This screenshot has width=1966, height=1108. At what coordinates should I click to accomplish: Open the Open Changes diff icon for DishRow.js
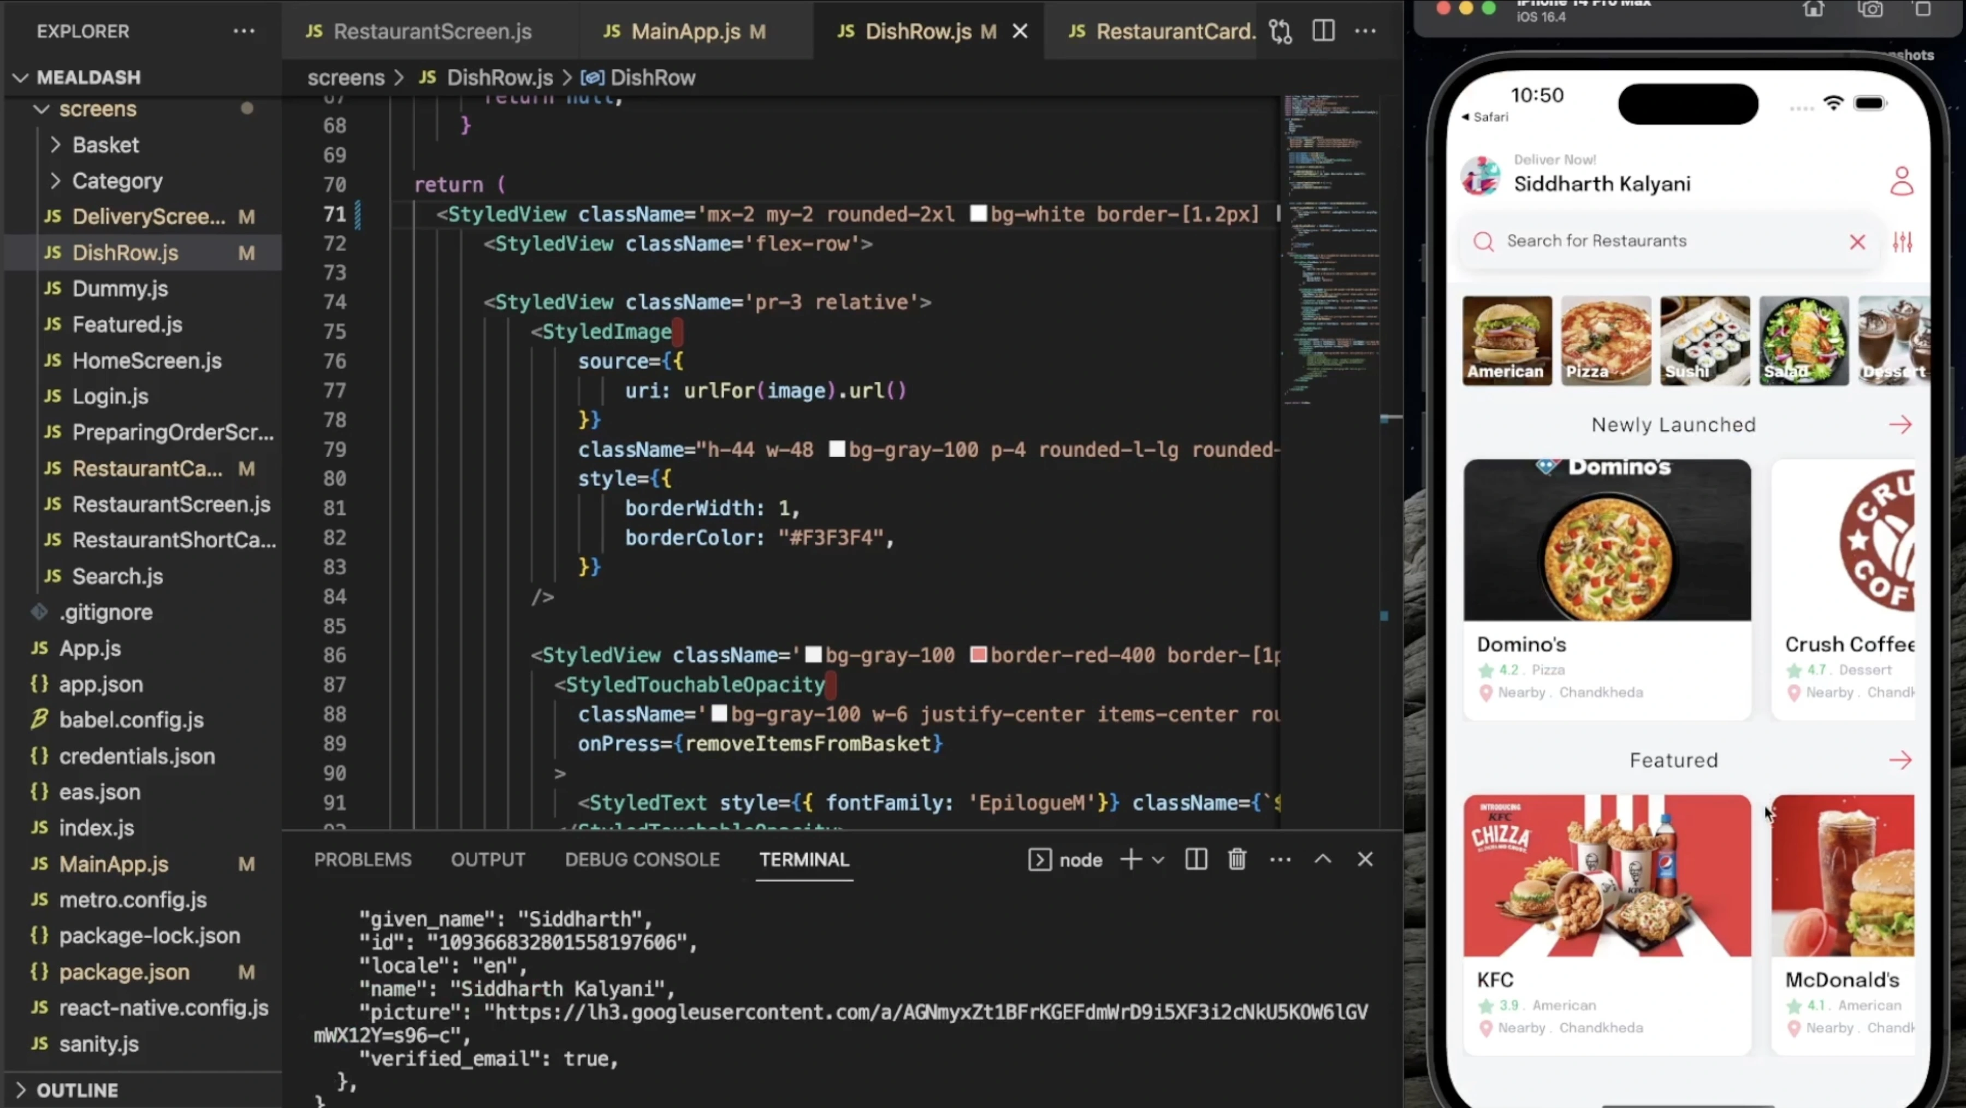click(1281, 31)
